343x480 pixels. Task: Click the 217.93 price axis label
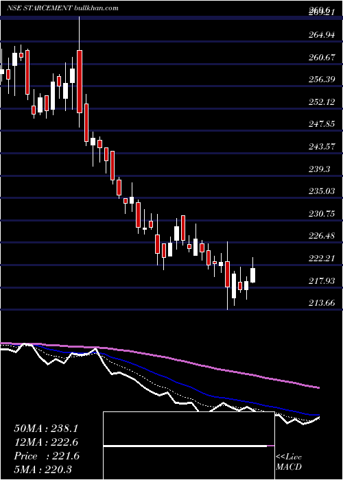[x=322, y=280]
